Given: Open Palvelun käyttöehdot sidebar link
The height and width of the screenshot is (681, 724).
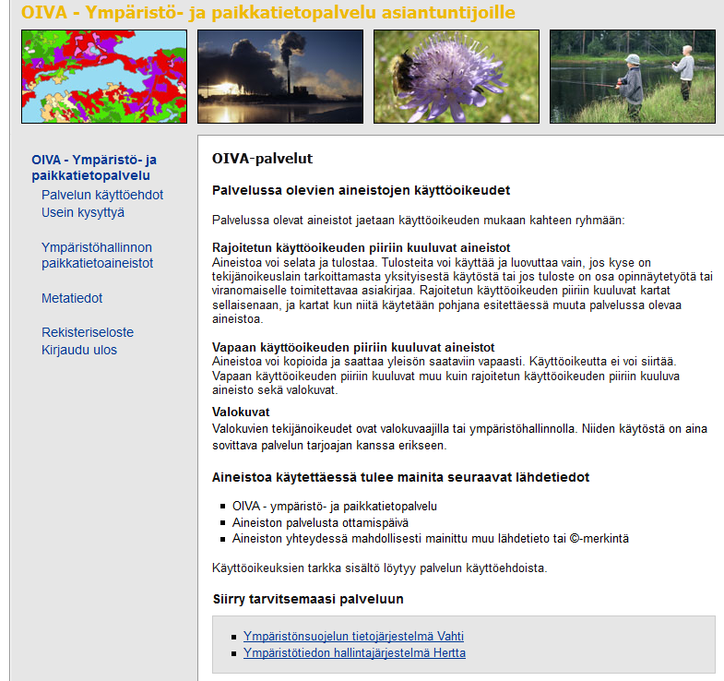Looking at the screenshot, I should 102,195.
